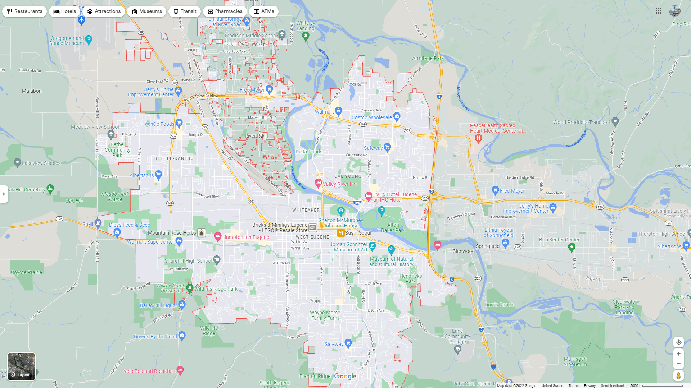Select the Lane Community College pin

[457, 350]
